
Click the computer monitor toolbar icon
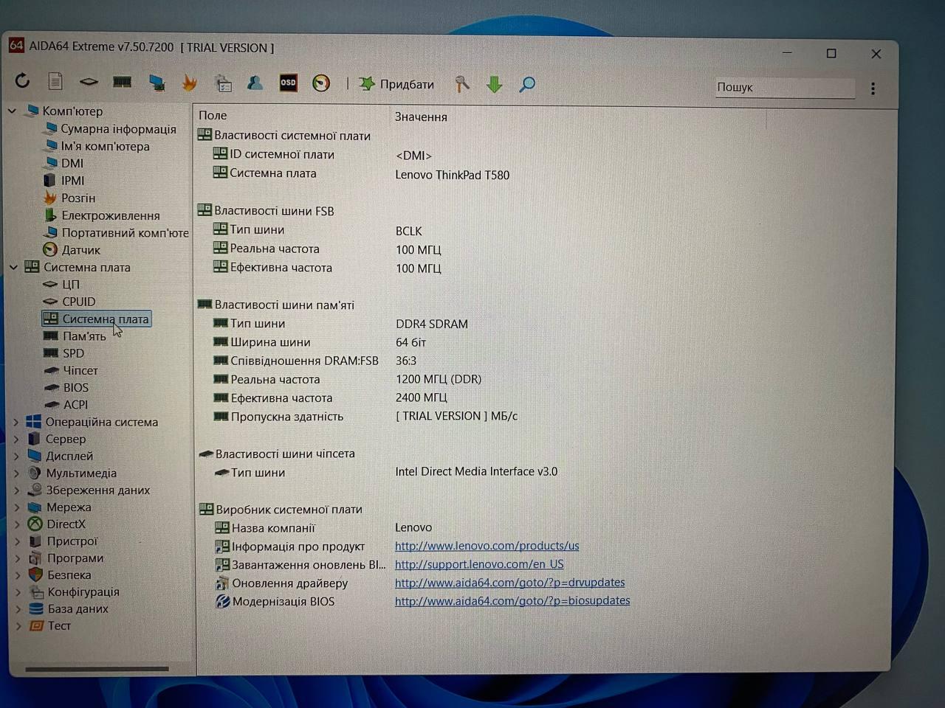[157, 83]
